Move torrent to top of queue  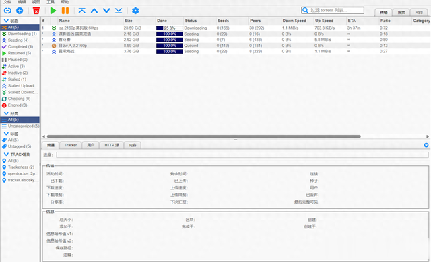point(82,11)
